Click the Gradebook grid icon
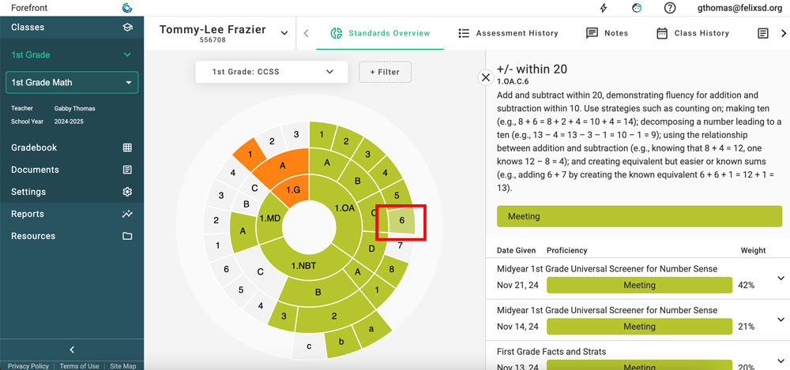 (x=127, y=148)
